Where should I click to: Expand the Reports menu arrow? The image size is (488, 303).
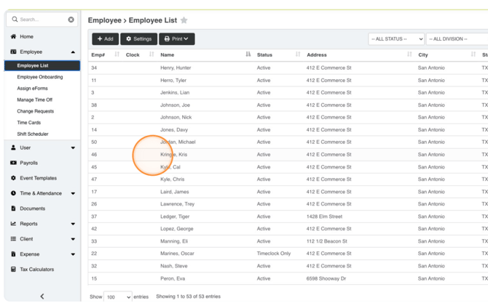(x=73, y=224)
